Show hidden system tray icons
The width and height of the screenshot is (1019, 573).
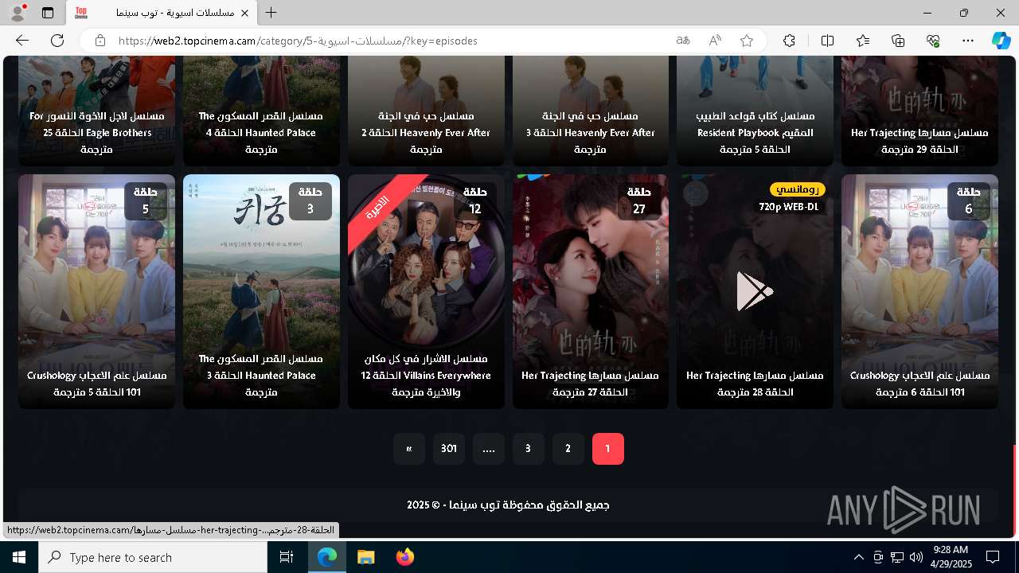(858, 557)
